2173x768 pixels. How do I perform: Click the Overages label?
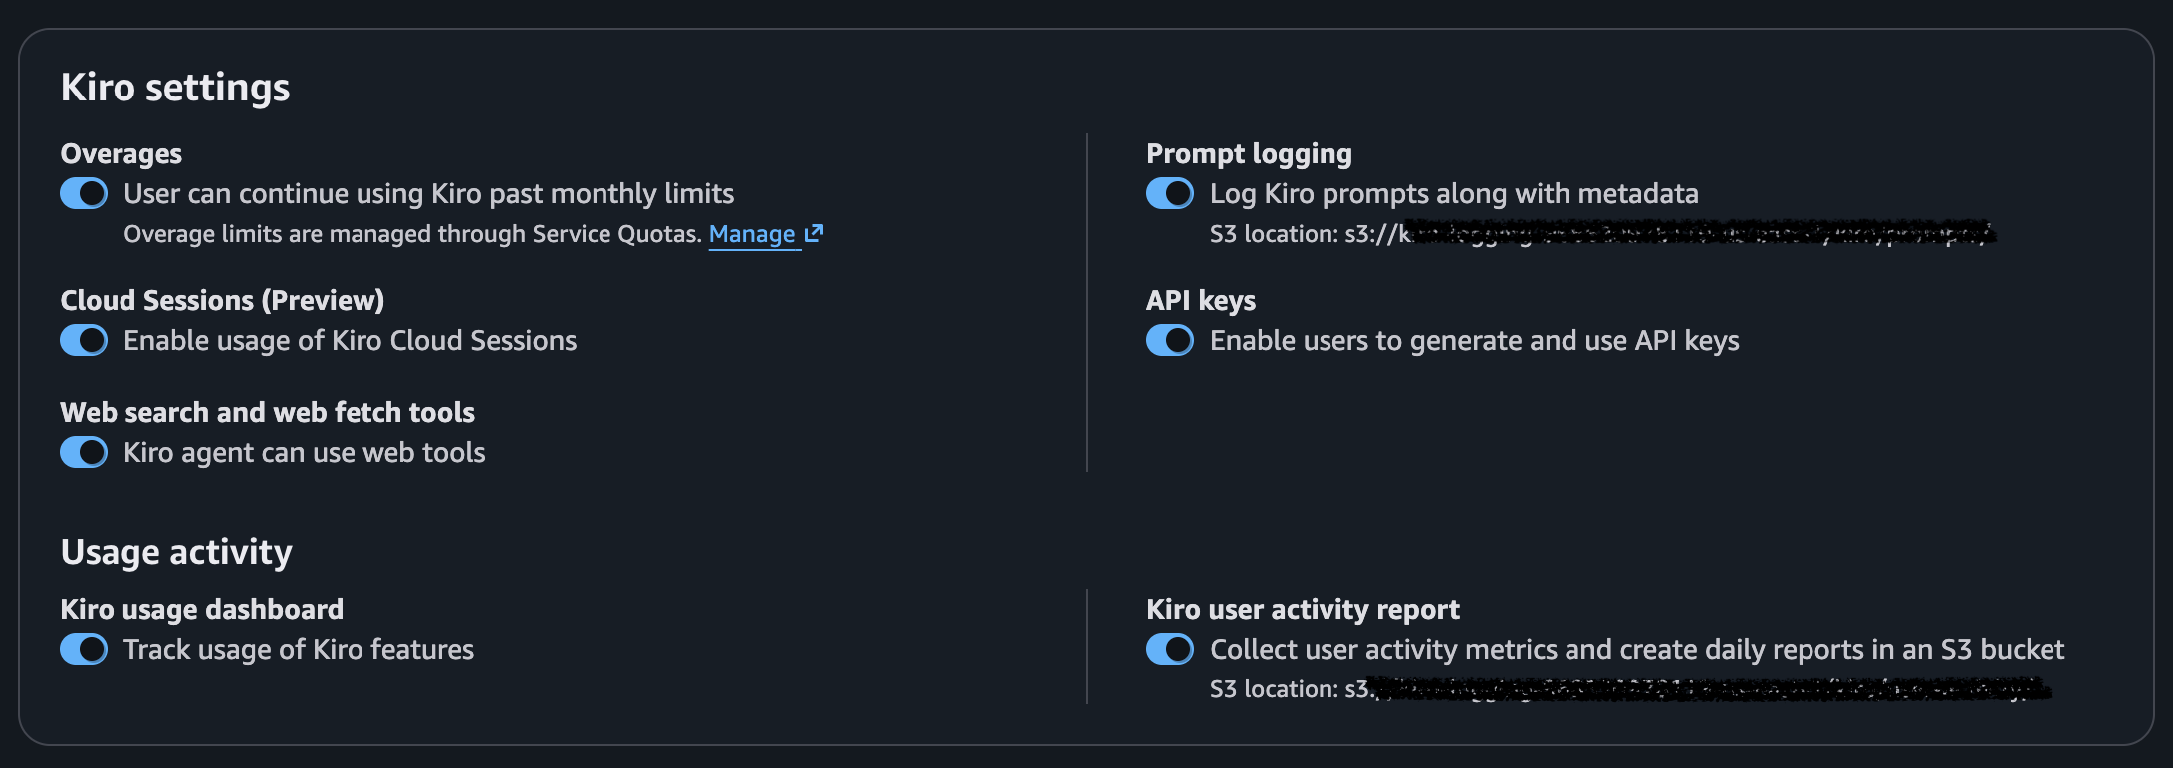point(121,154)
